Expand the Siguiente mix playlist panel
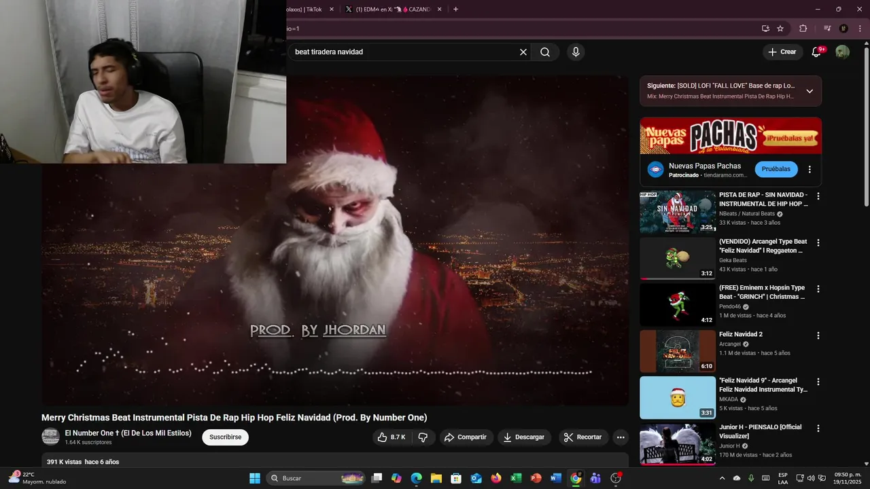870x489 pixels. (810, 91)
